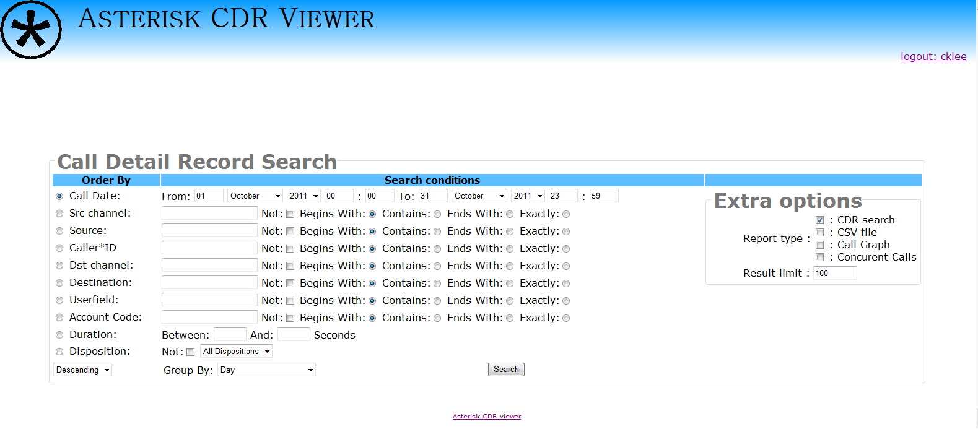Order results by Destination
This screenshot has width=978, height=429.
click(59, 283)
